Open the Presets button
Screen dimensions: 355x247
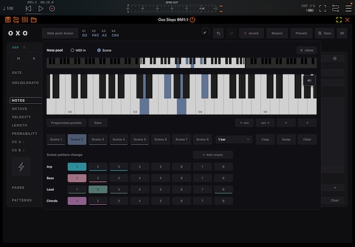301,33
